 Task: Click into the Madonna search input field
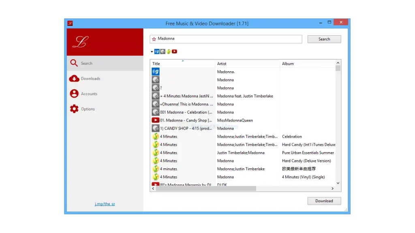[226, 39]
